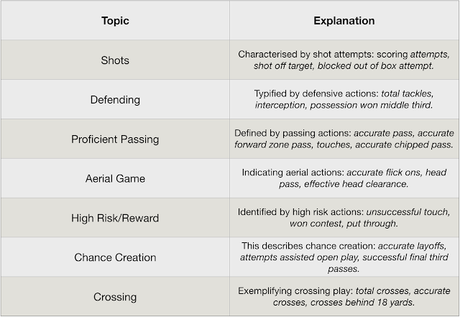Click the Topic column header
The height and width of the screenshot is (317, 460).
point(115,21)
